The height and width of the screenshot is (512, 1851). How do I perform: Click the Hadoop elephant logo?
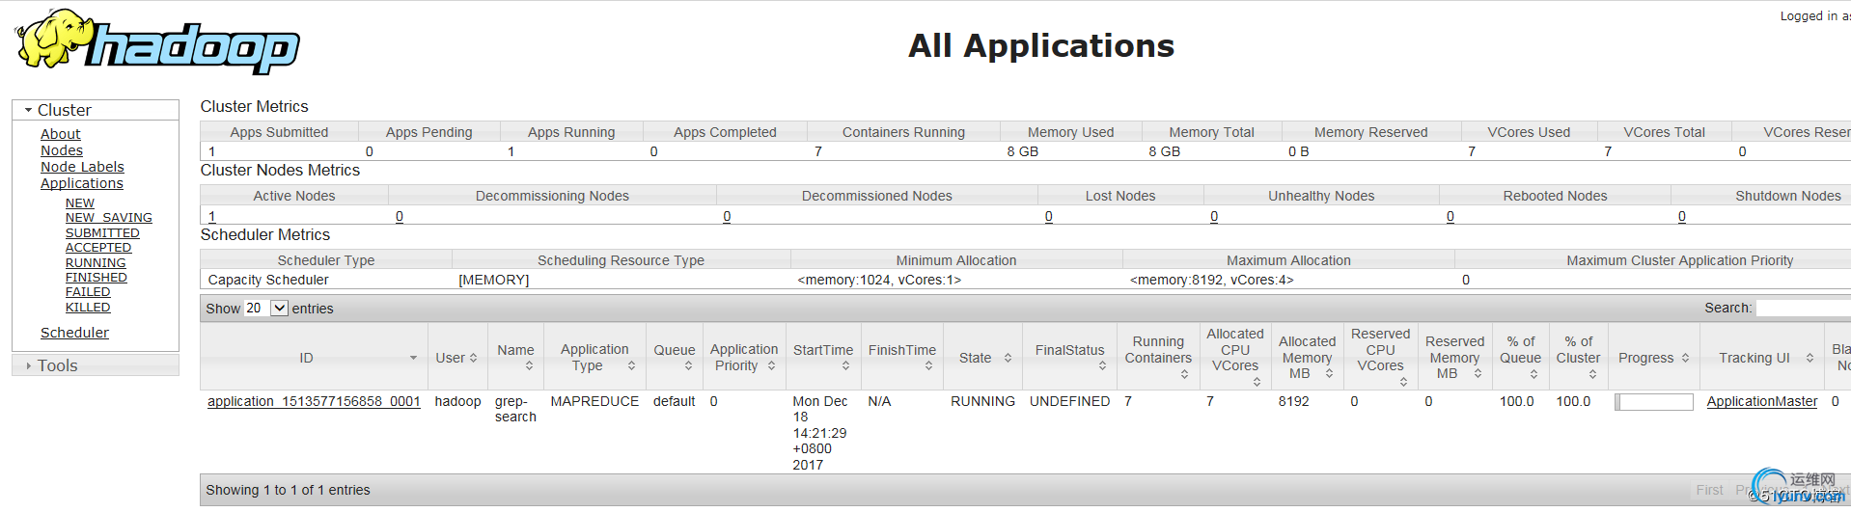[x=157, y=41]
